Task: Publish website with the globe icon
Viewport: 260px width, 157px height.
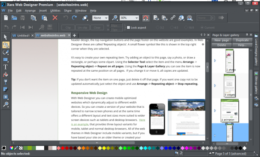Action: (x=181, y=18)
